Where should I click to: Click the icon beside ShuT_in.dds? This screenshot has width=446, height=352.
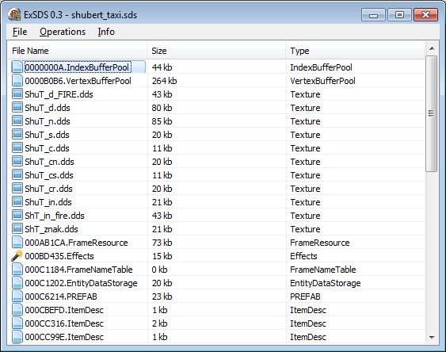pyautogui.click(x=17, y=201)
